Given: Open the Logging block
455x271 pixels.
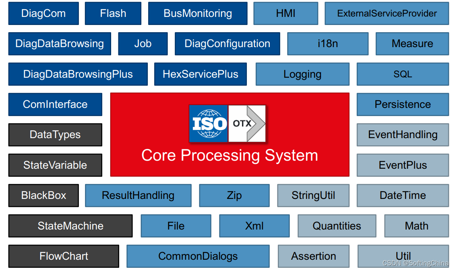Looking at the screenshot, I should tap(303, 74).
